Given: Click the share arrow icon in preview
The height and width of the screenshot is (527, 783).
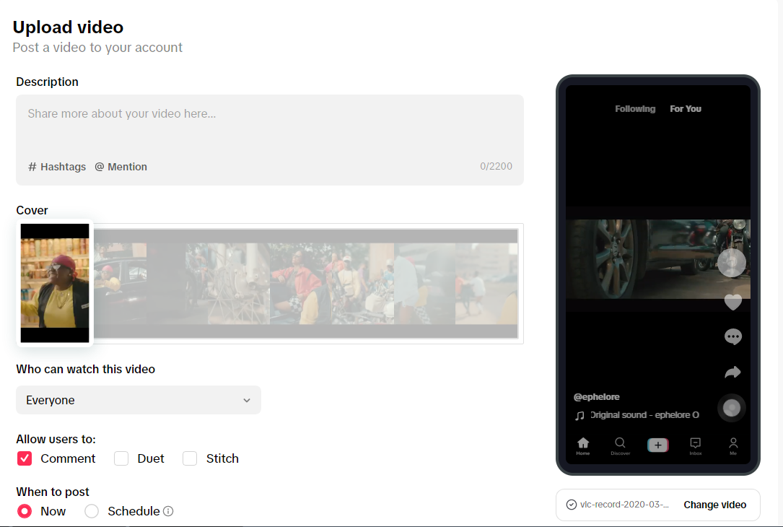Looking at the screenshot, I should [732, 372].
